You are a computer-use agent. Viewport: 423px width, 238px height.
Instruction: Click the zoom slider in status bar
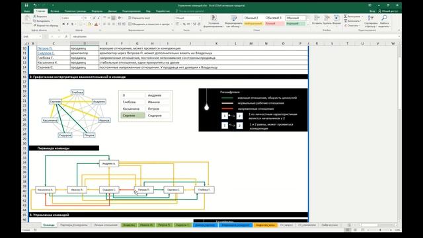(x=380, y=230)
